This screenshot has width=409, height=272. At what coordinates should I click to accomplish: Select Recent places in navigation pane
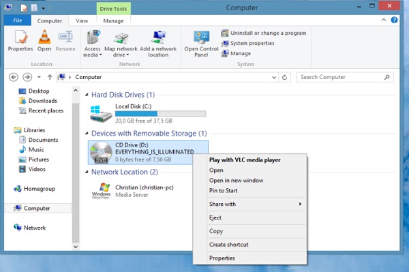pos(41,110)
